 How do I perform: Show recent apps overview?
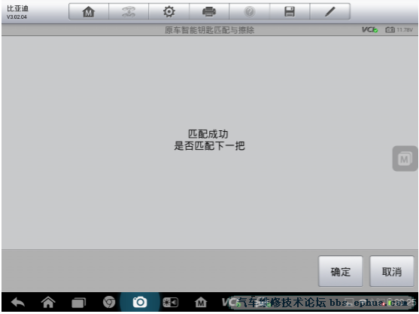78,303
